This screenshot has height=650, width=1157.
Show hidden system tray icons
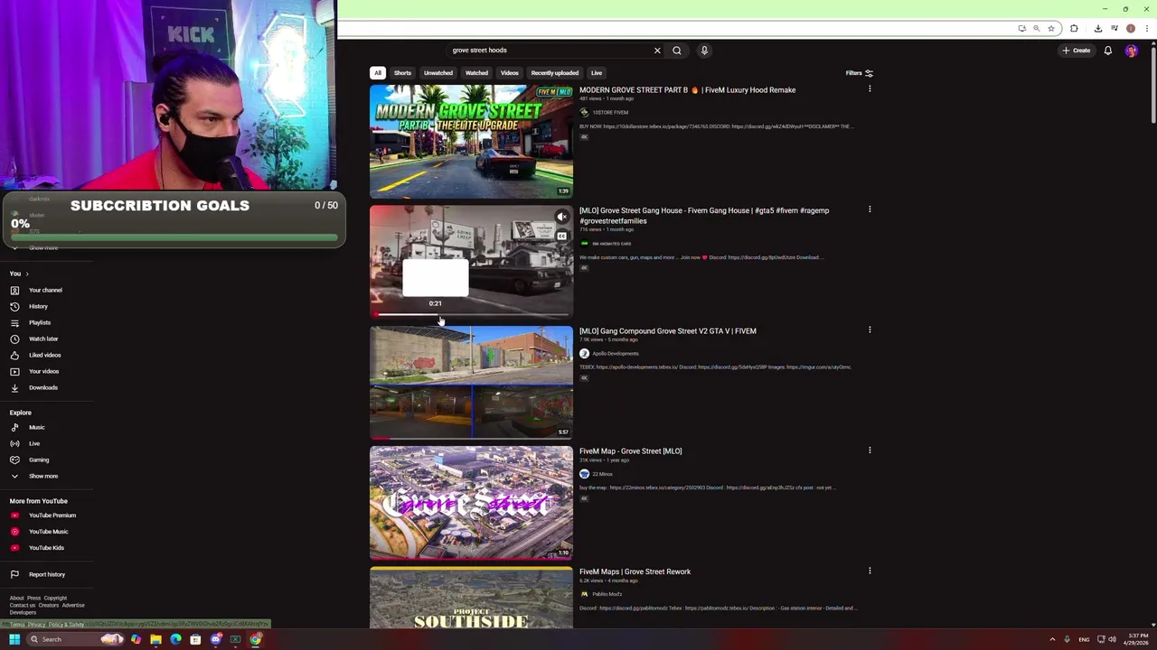point(1052,639)
